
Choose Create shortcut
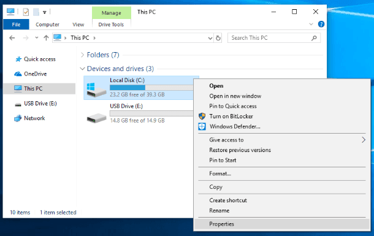coord(282,200)
